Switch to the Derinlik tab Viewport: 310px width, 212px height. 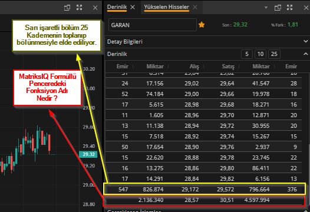(117, 7)
